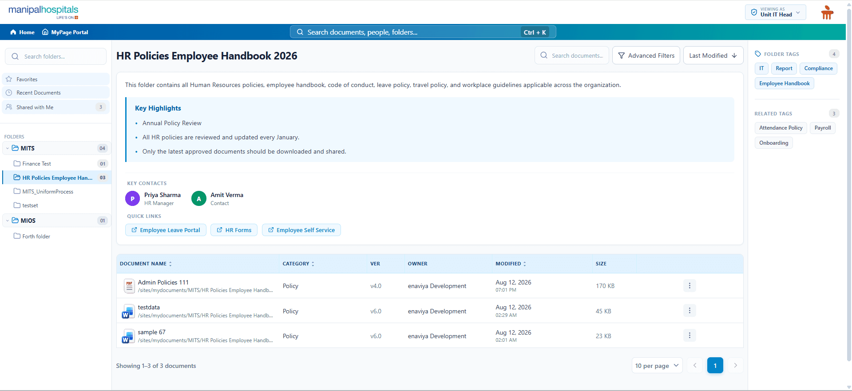Select the Forth folder
The height and width of the screenshot is (391, 852).
pos(57,236)
